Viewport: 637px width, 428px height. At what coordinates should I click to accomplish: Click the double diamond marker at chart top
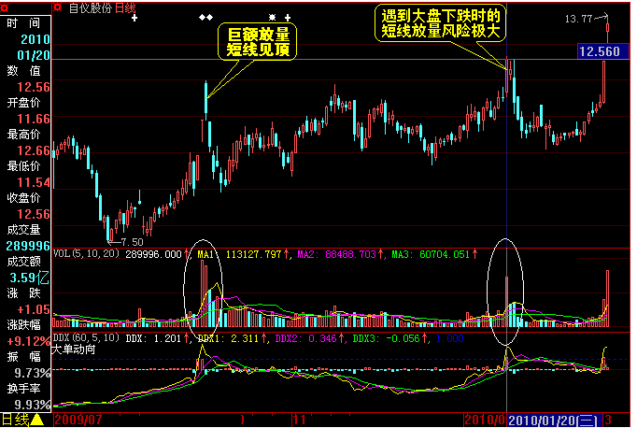click(206, 18)
